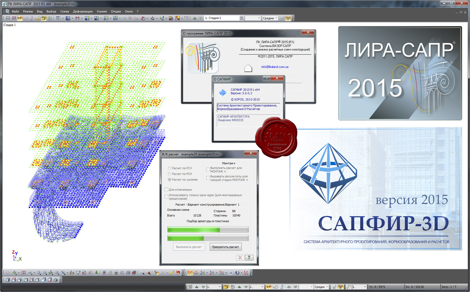Click the yellow curved-arrow icon in top toolbar

click(43, 18)
